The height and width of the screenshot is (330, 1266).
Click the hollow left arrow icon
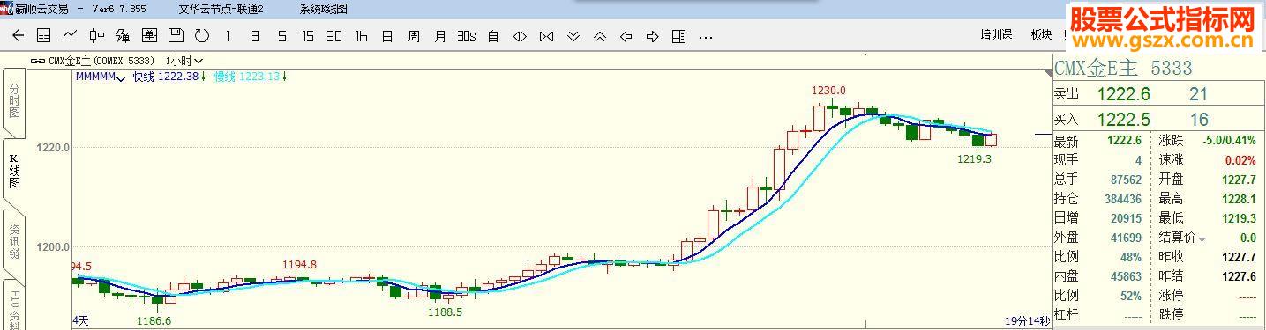coord(626,36)
